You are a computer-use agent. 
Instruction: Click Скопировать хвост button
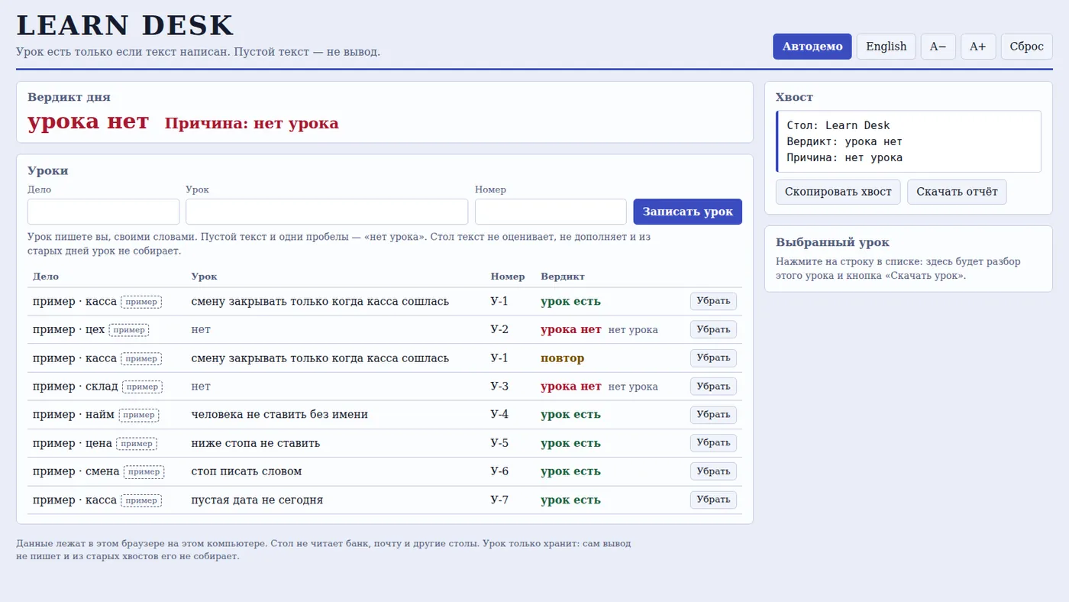838,192
